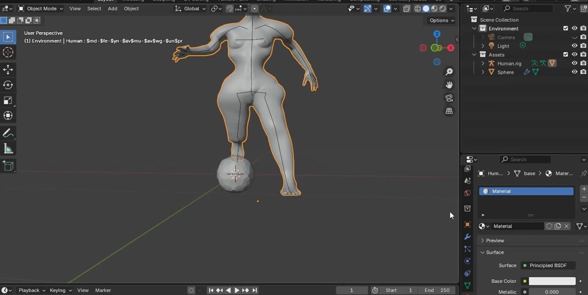Screen dimensions: 588x295
Task: Select the Cursor tool
Action: 8,53
